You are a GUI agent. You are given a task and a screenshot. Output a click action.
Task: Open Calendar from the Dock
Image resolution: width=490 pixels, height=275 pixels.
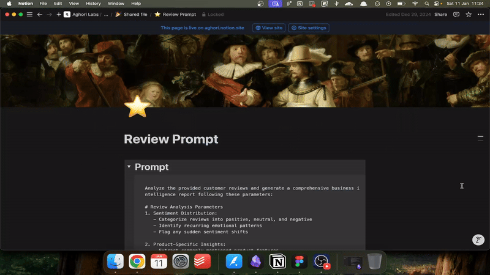[x=159, y=262]
